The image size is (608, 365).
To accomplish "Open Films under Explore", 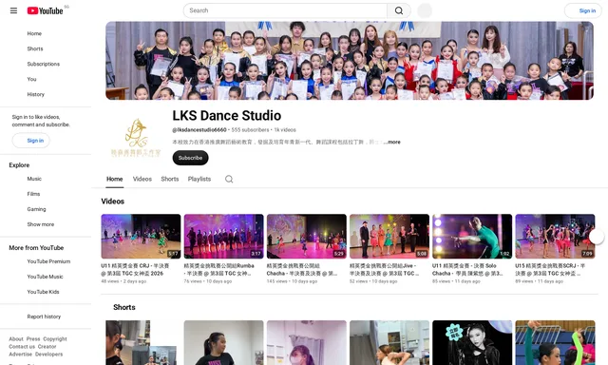I will [x=33, y=194].
